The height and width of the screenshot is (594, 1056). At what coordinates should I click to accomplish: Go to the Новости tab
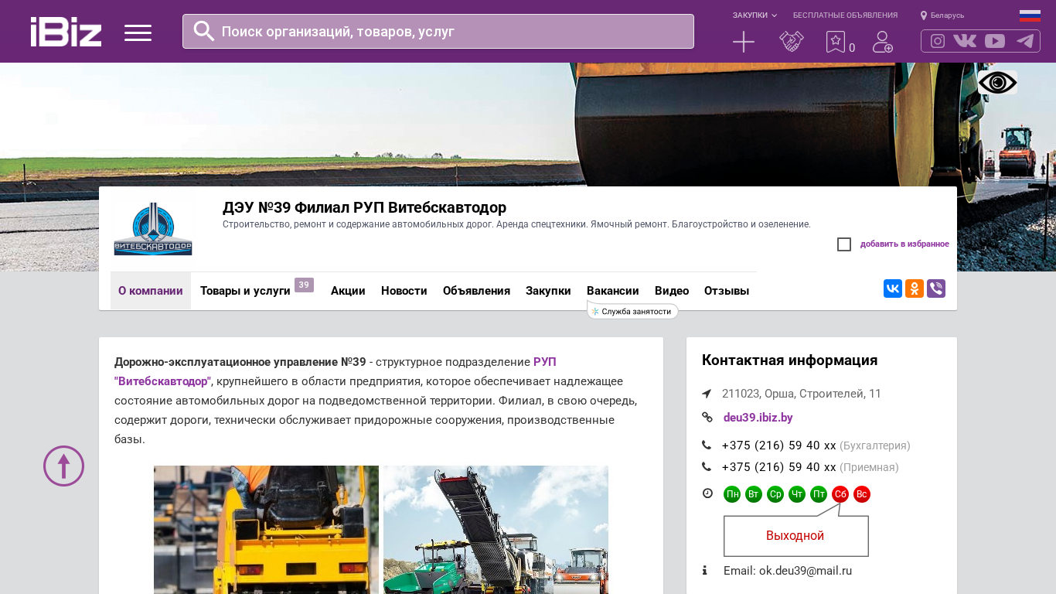click(404, 291)
